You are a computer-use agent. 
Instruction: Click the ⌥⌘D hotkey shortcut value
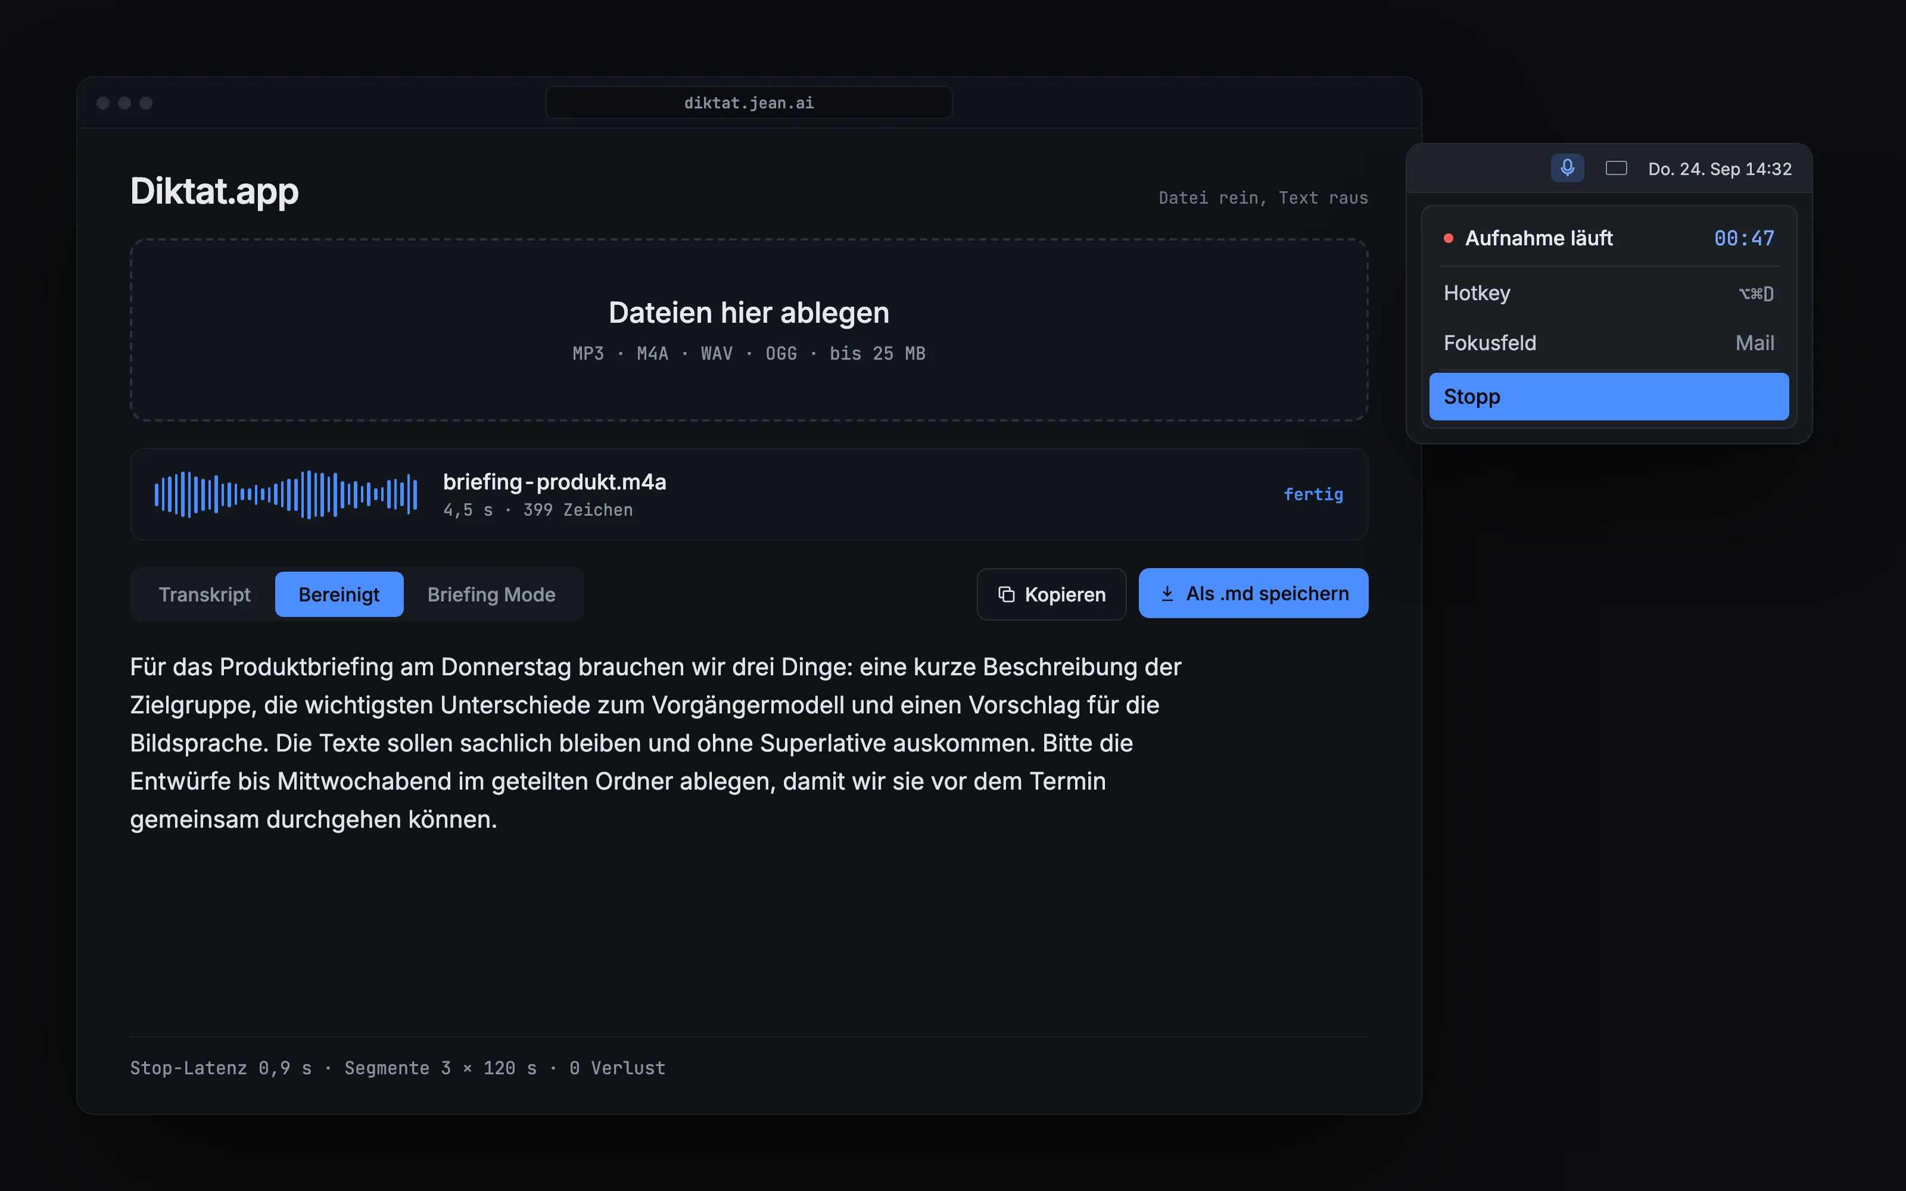coord(1756,294)
